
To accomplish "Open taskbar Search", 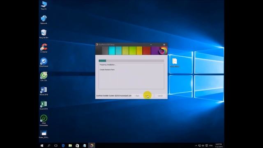I will (x=49, y=146).
